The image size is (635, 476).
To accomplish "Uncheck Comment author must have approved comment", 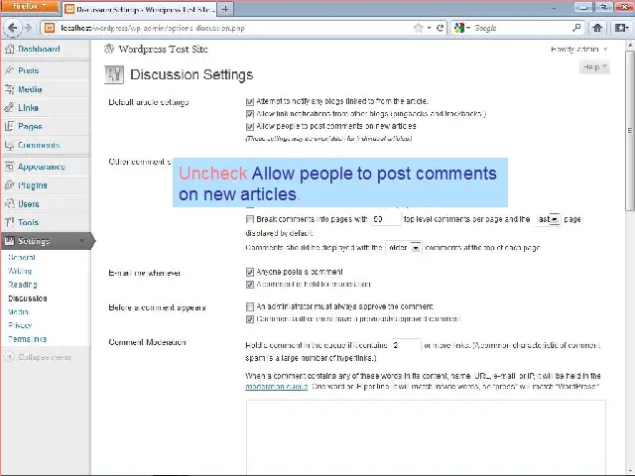I will click(x=250, y=319).
